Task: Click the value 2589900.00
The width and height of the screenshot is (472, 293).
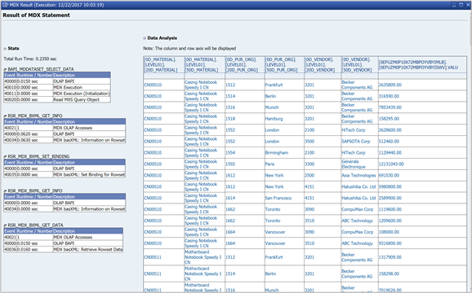Action: 390,198
